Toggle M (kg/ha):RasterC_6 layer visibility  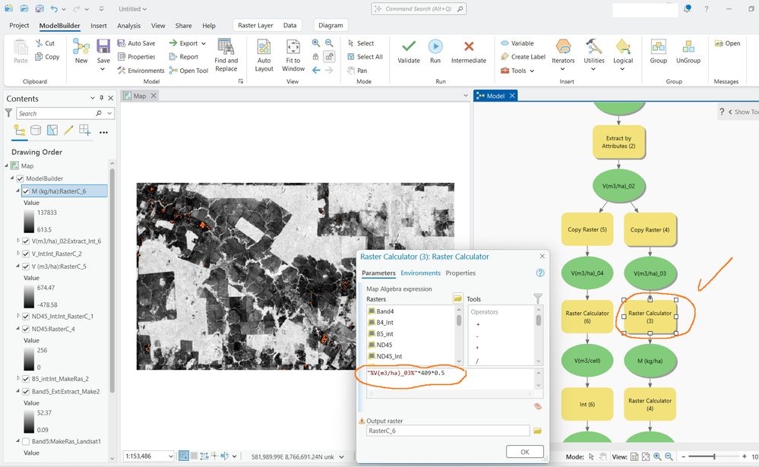(26, 191)
